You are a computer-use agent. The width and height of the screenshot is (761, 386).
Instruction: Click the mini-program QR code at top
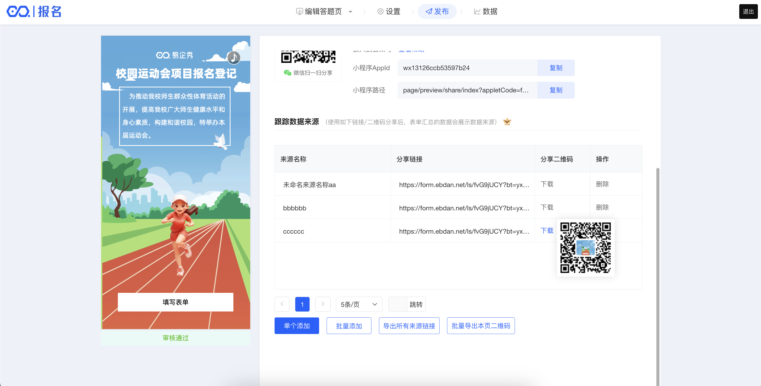(x=308, y=57)
